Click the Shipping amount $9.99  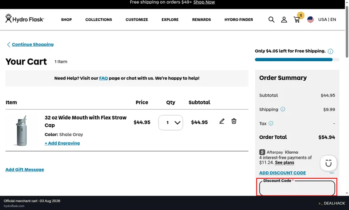pos(329,110)
